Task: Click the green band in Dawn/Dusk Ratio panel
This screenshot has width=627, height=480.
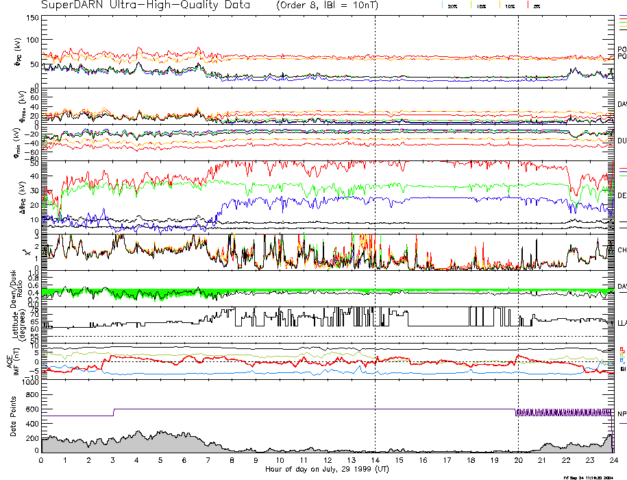Action: click(x=137, y=295)
